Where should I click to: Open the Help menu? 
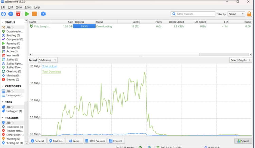pyautogui.click(x=37, y=7)
